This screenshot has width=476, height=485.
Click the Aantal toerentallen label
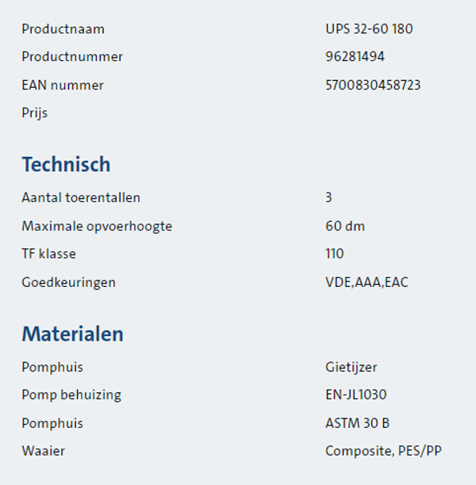(81, 197)
